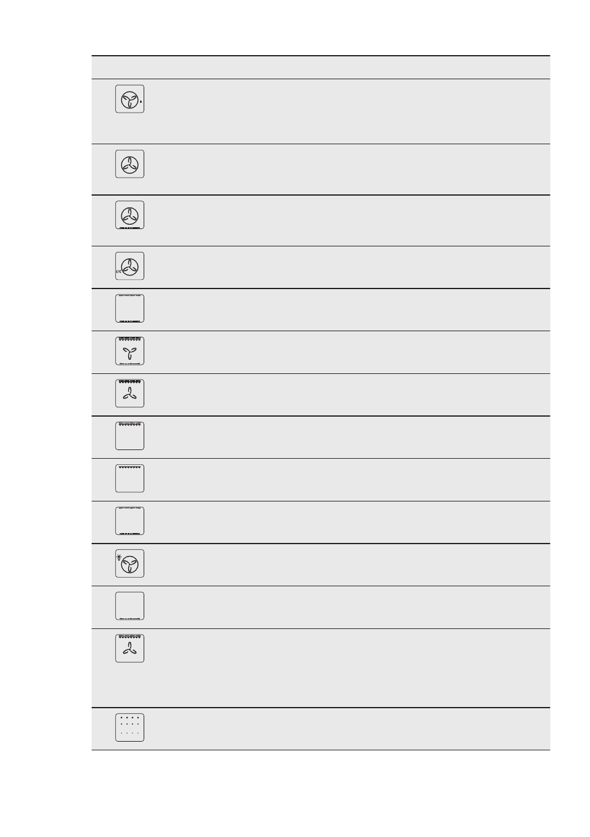Select the defrost fan icon with asterisk

click(x=129, y=563)
